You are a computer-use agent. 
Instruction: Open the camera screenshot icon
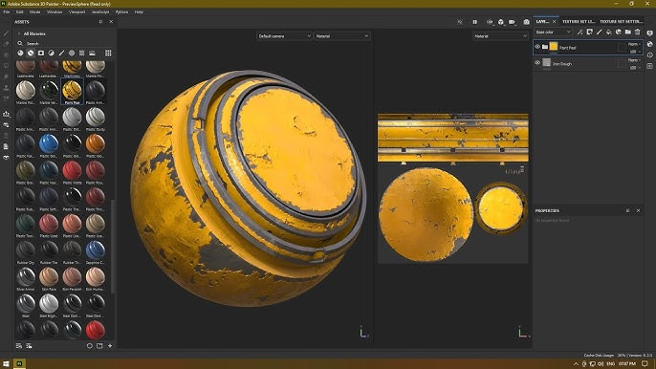(x=526, y=22)
